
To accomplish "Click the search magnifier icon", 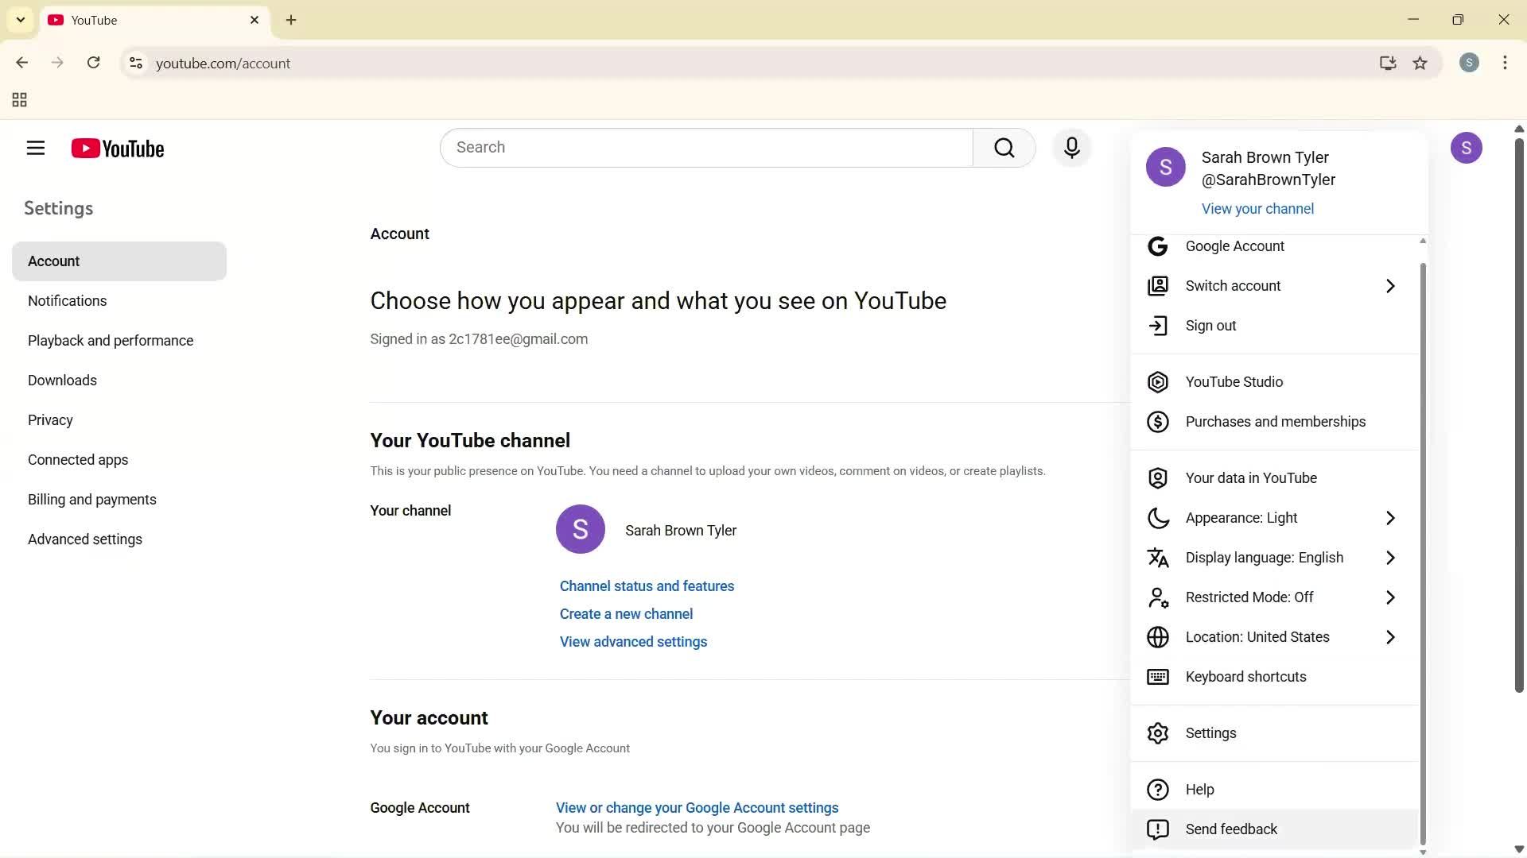I will point(1004,148).
